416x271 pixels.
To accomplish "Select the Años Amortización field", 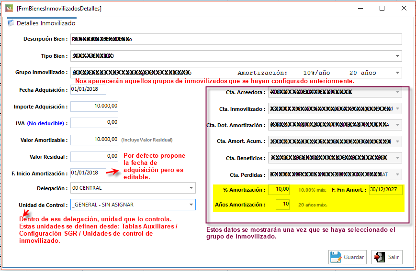I will click(283, 205).
